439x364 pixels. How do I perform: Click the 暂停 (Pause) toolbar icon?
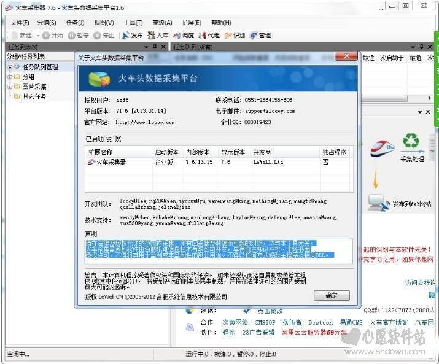pyautogui.click(x=71, y=35)
